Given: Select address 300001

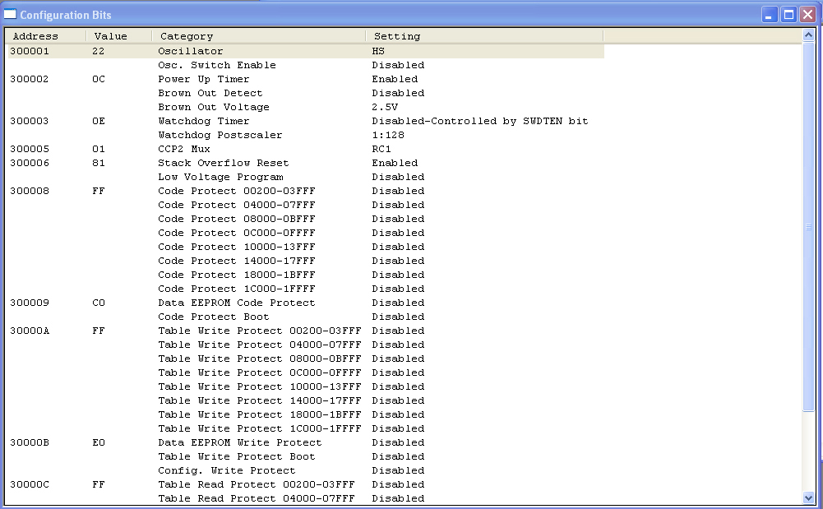Looking at the screenshot, I should [x=30, y=51].
